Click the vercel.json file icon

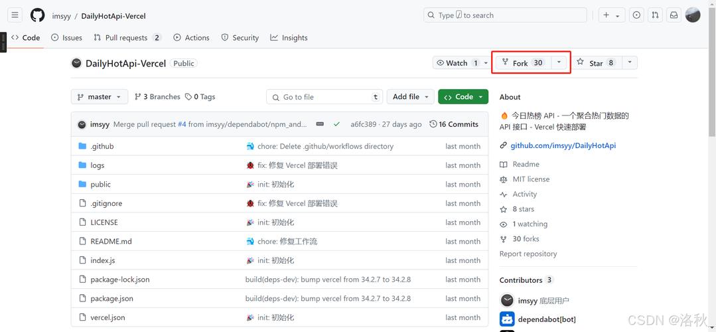[82, 317]
